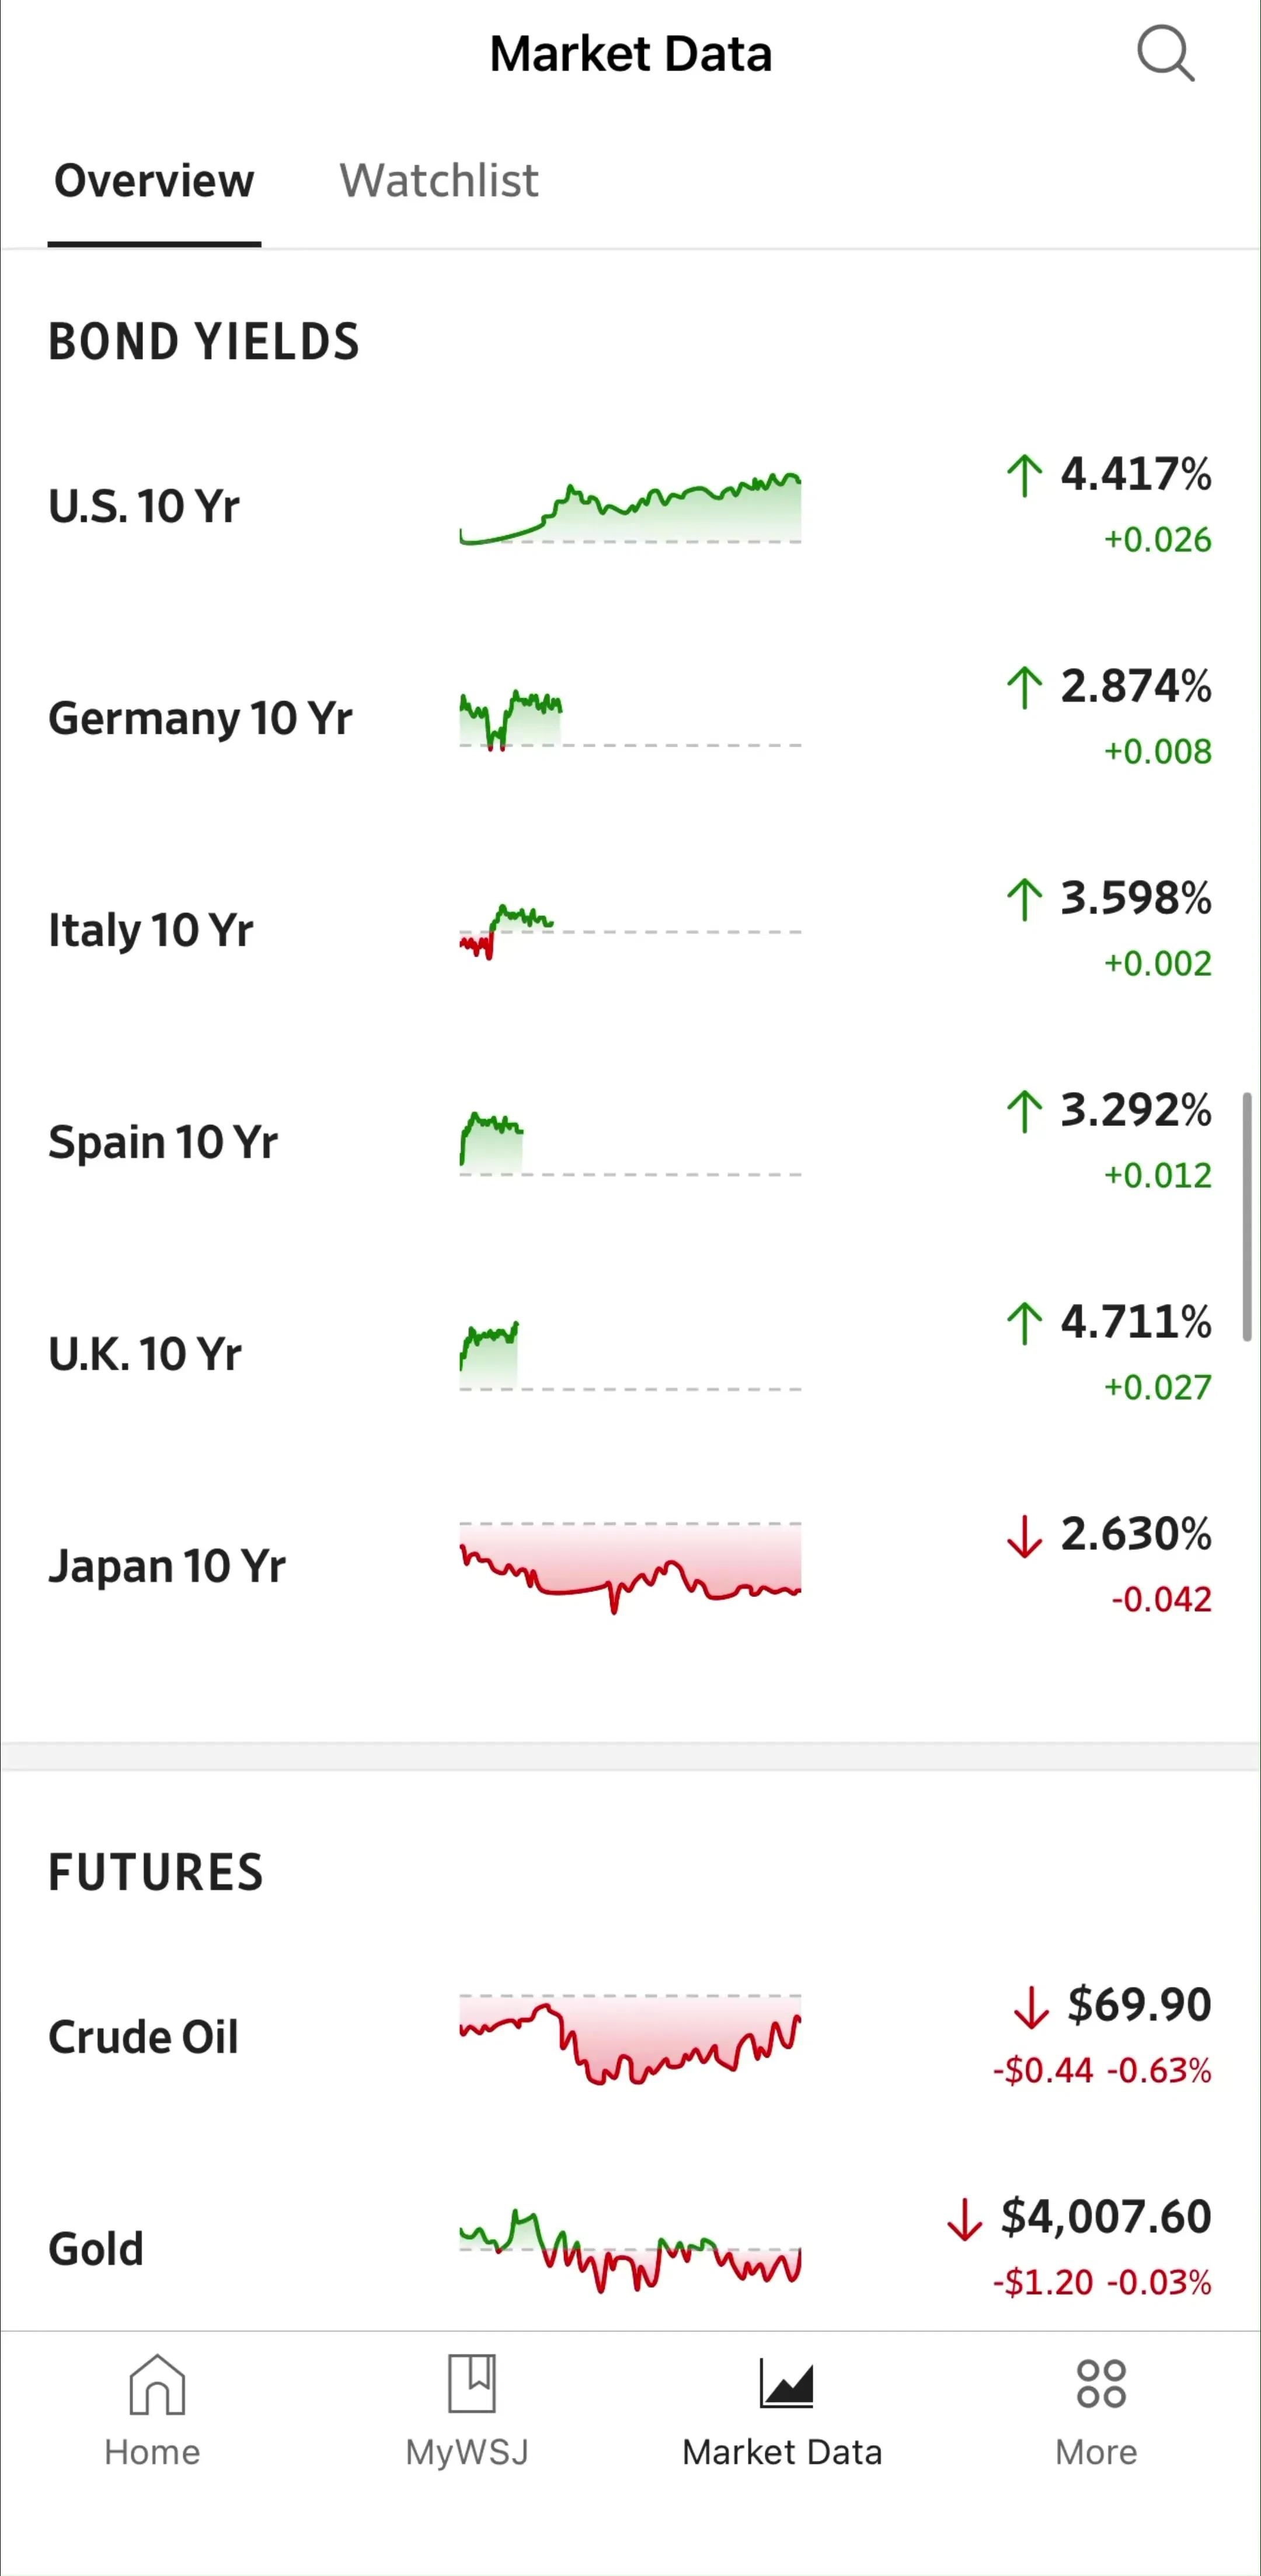Viewport: 1261px width, 2576px height.
Task: Tap the search magnifier icon
Action: pos(1165,53)
